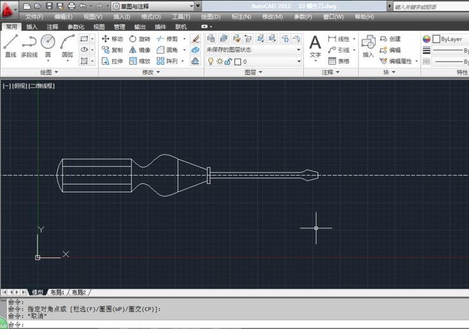Select the 圆 circle tool
The image size is (469, 329).
(x=48, y=46)
